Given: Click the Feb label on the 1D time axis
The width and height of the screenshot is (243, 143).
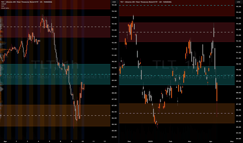Looking at the screenshot, I should (171, 141).
